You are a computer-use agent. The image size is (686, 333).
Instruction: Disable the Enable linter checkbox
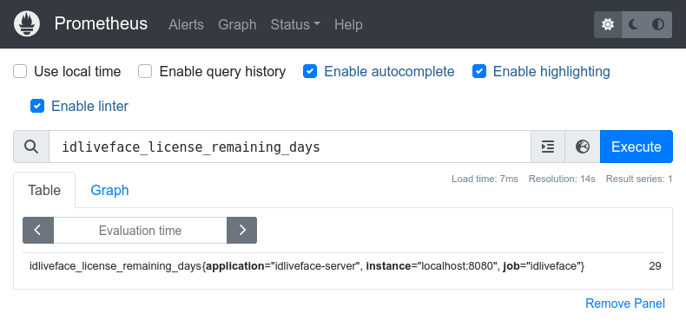(37, 106)
